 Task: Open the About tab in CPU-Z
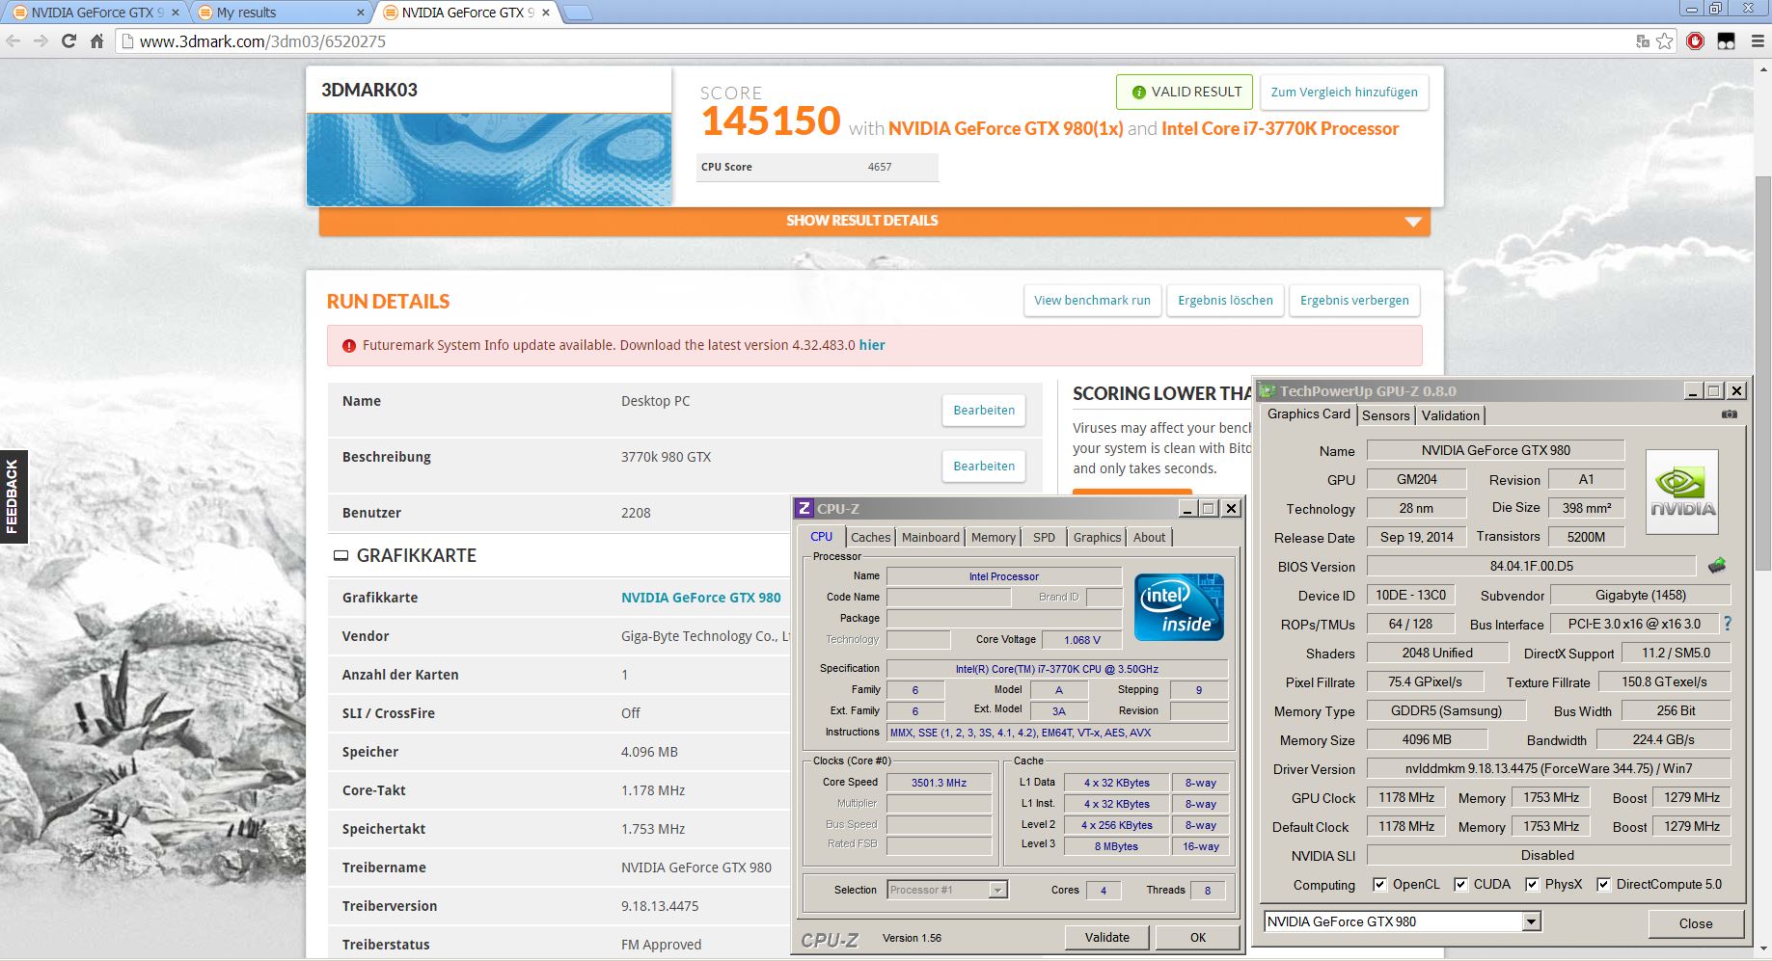click(x=1149, y=537)
